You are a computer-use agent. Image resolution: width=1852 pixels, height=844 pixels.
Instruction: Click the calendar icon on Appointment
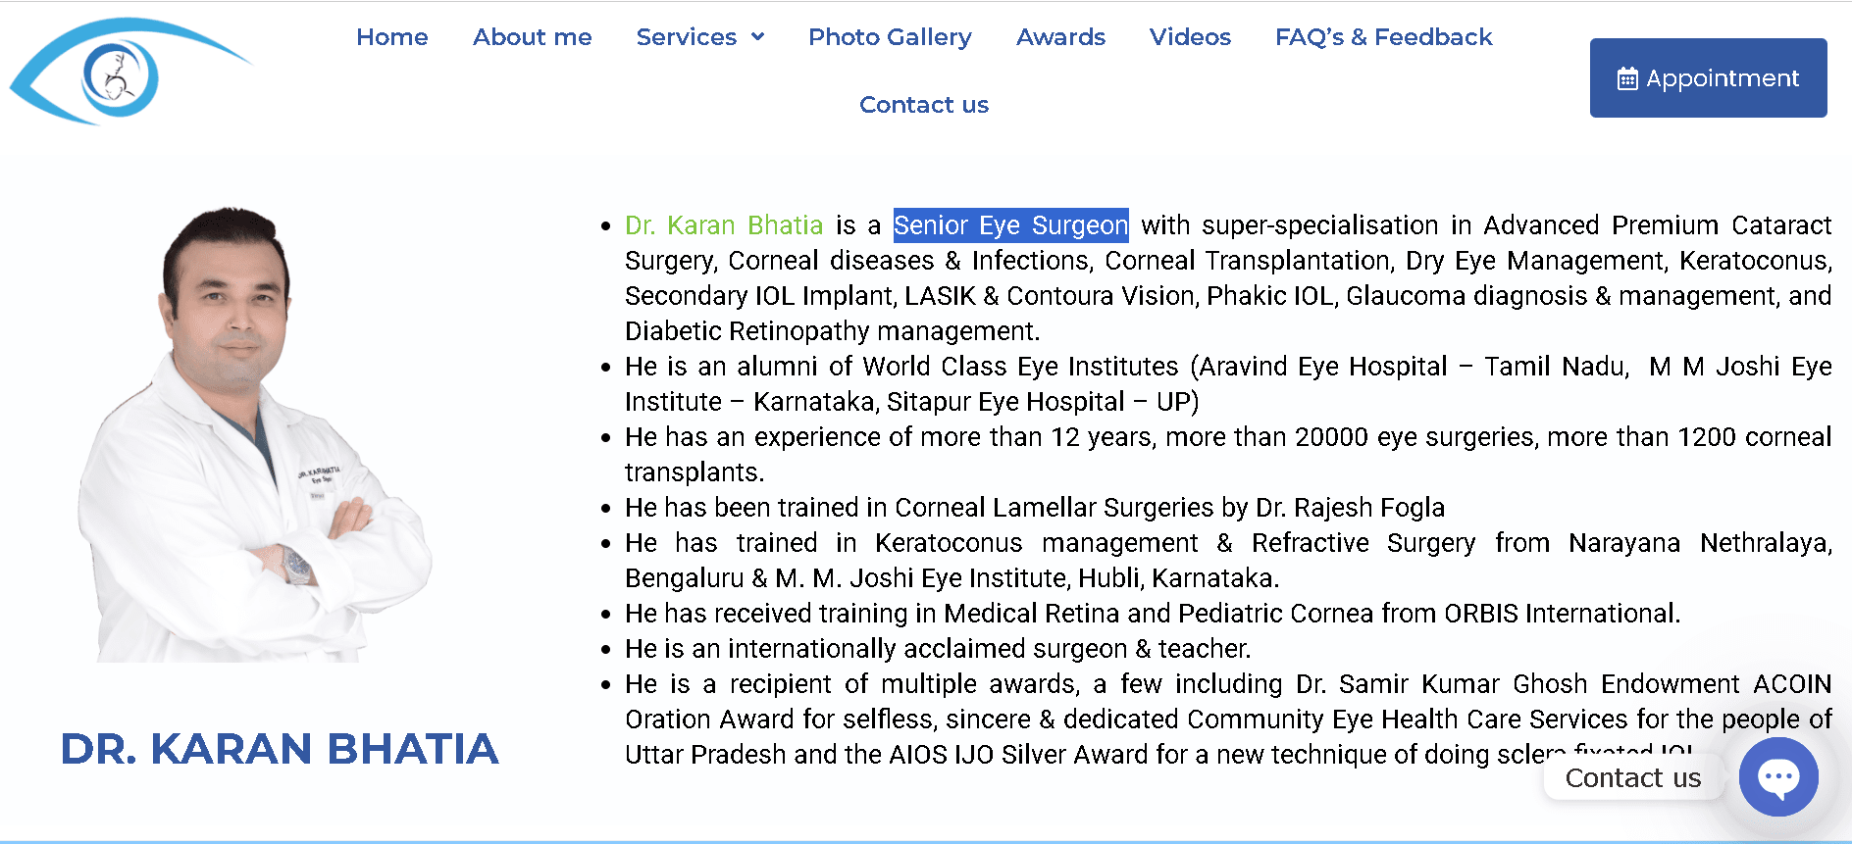(x=1627, y=78)
